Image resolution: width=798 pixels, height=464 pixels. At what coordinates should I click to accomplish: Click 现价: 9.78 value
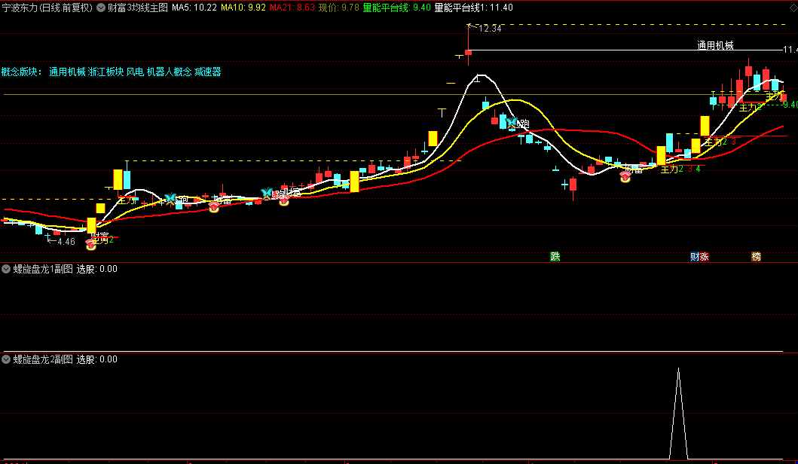(338, 8)
